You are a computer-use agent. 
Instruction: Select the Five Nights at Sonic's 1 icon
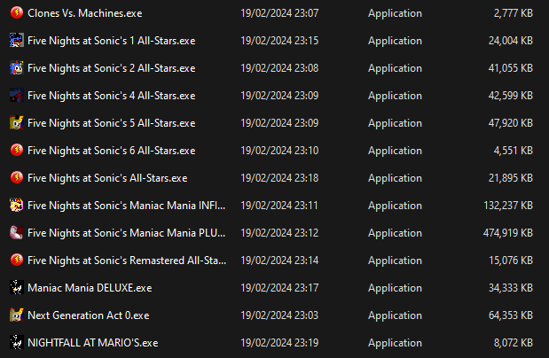coord(16,41)
